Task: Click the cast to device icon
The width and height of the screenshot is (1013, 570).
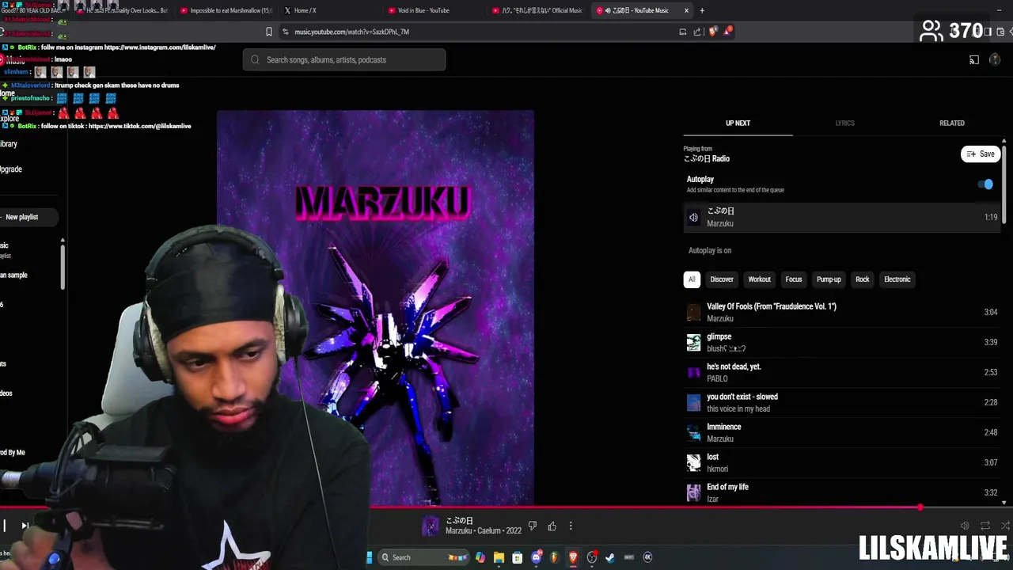Action: coord(974,60)
